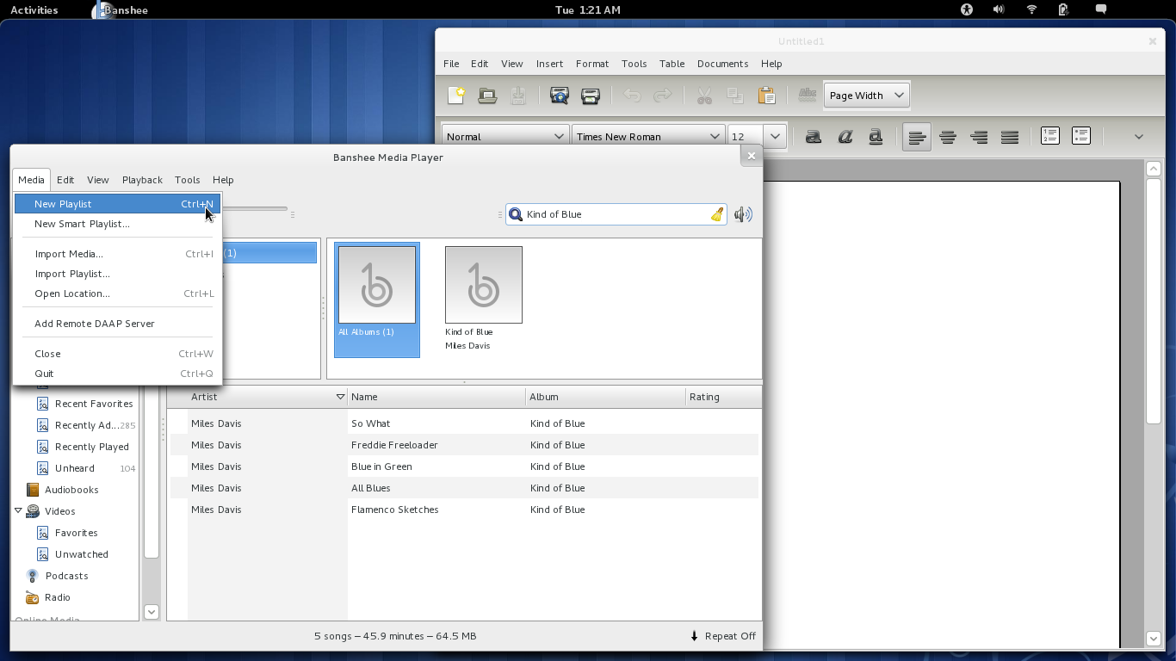1176x661 pixels.
Task: Sort tracks by the Artist column arrow
Action: 340,397
